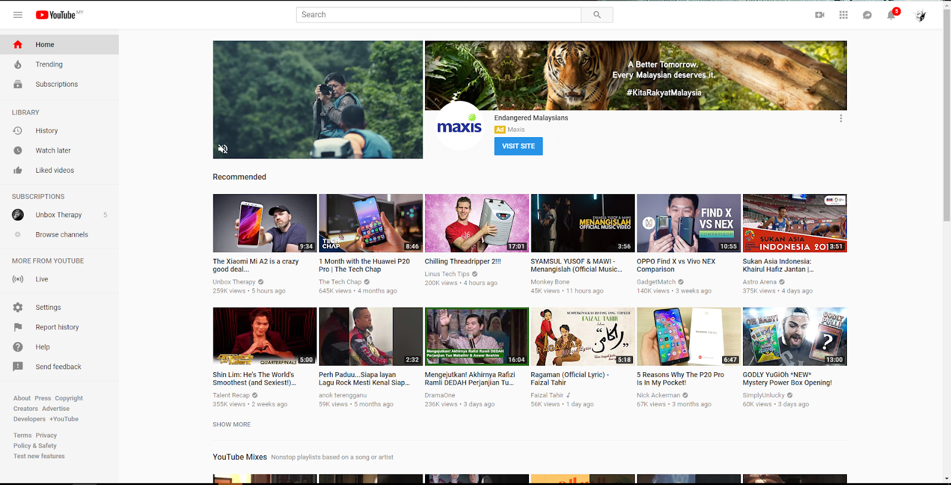Open the 5 Reasons P20 Pro thumbnail

click(689, 337)
